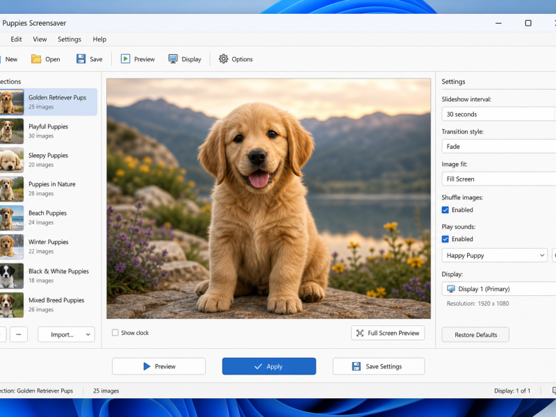Pick the Winter Puppies thumbnail
The image size is (556, 417).
pos(12,247)
